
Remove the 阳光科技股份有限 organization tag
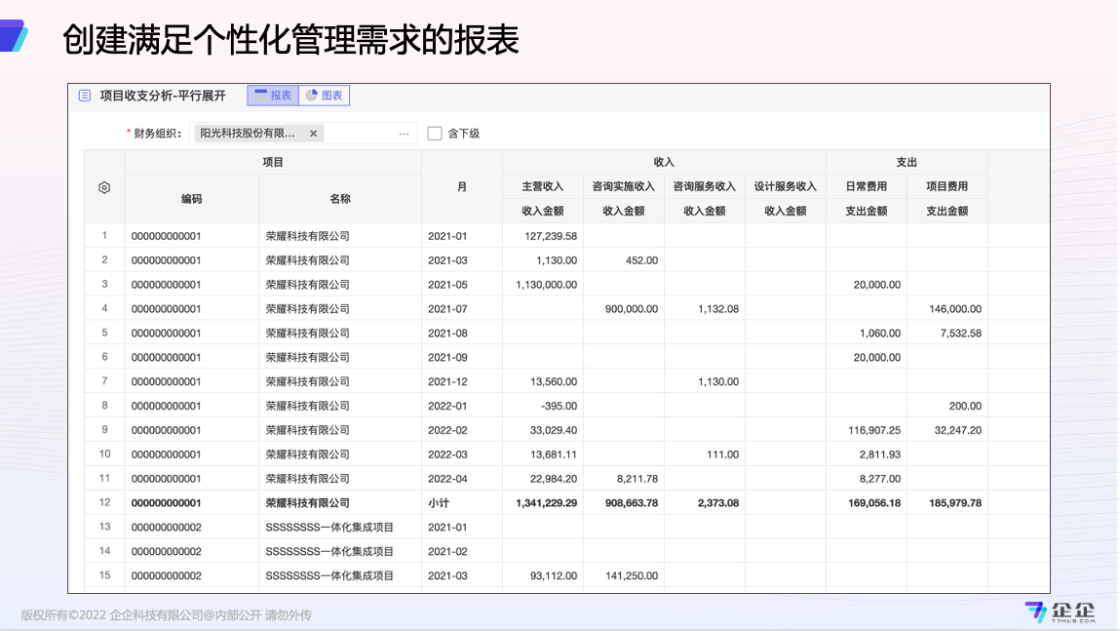tap(313, 134)
